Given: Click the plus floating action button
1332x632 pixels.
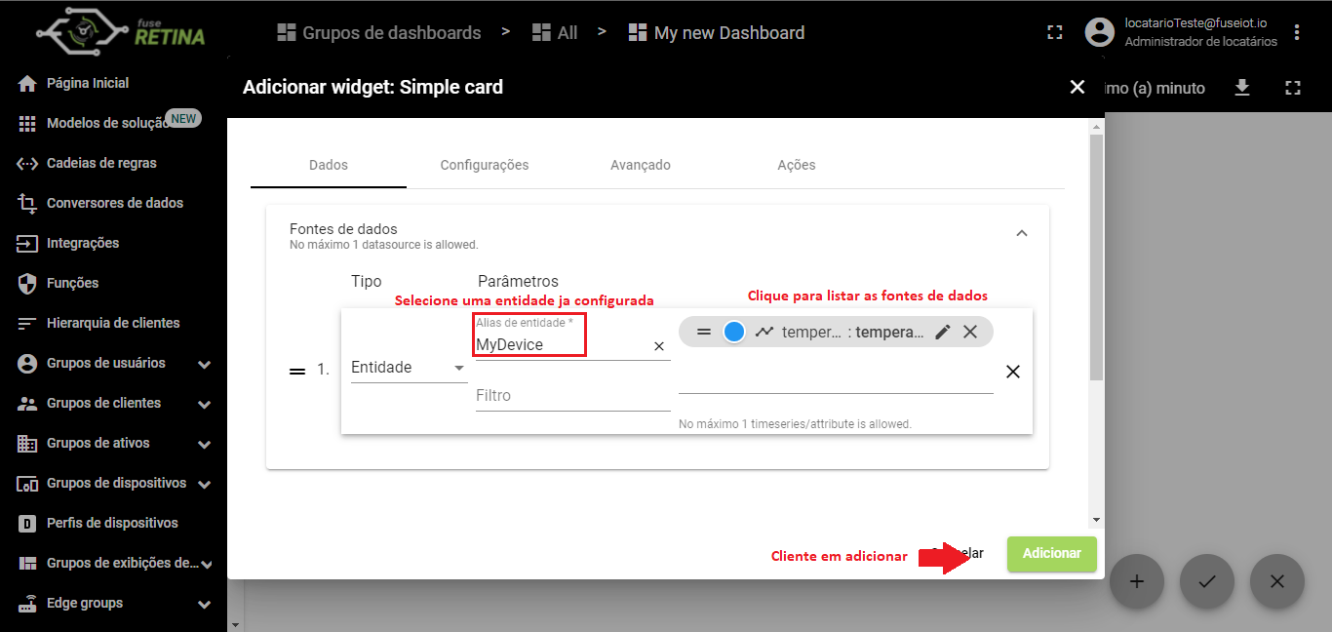Looking at the screenshot, I should [x=1137, y=581].
